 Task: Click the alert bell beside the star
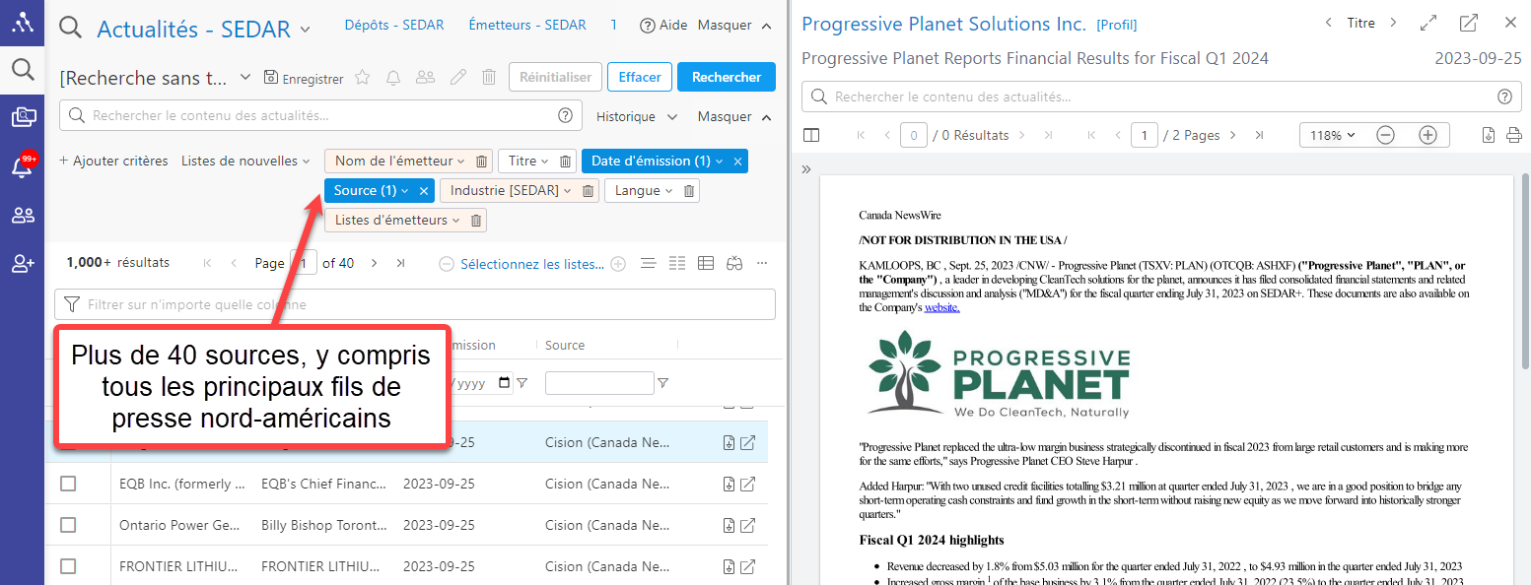[393, 77]
